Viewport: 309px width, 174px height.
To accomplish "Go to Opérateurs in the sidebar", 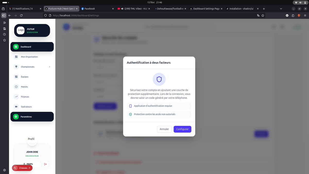I will pyautogui.click(x=32, y=107).
